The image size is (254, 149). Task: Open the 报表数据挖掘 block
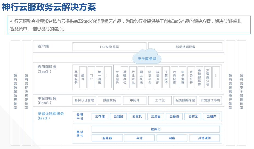pos(185,100)
